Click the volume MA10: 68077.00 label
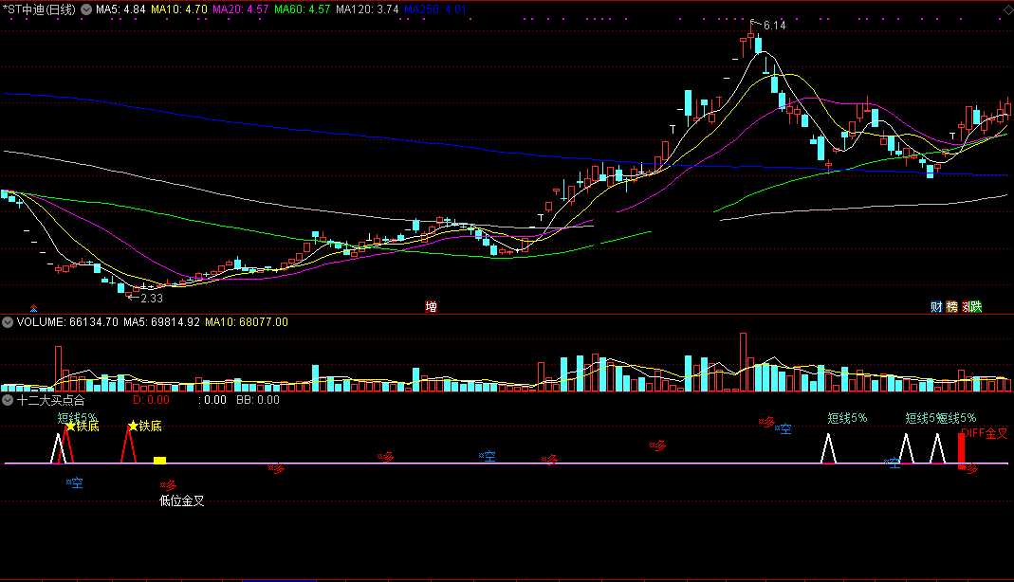This screenshot has height=582, width=1014. click(247, 321)
